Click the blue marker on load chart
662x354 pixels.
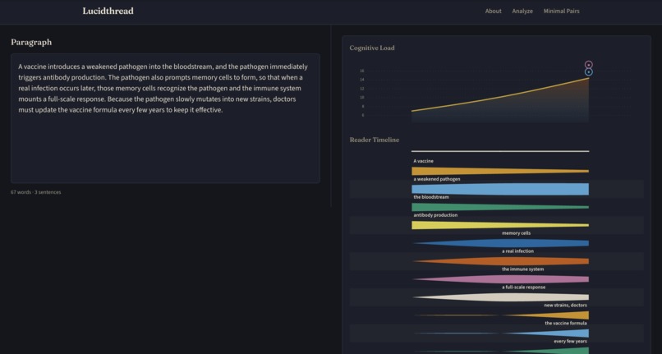point(589,72)
